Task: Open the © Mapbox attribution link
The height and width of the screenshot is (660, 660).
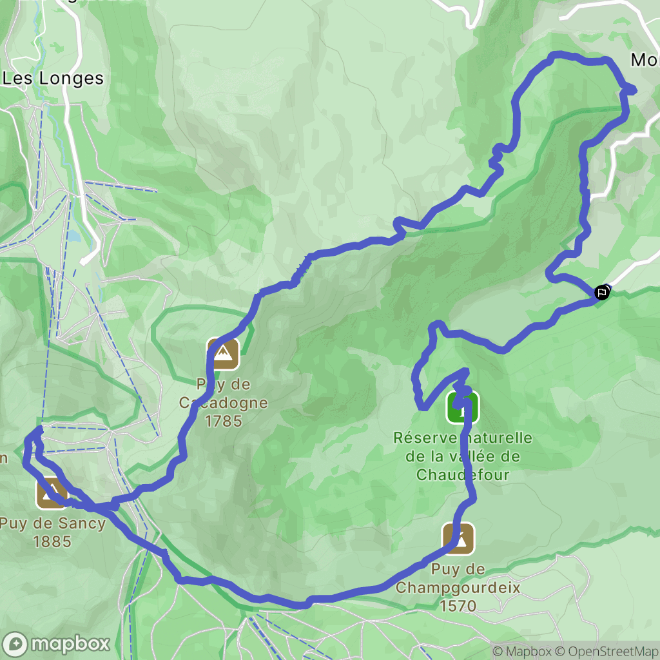Action: (x=522, y=652)
